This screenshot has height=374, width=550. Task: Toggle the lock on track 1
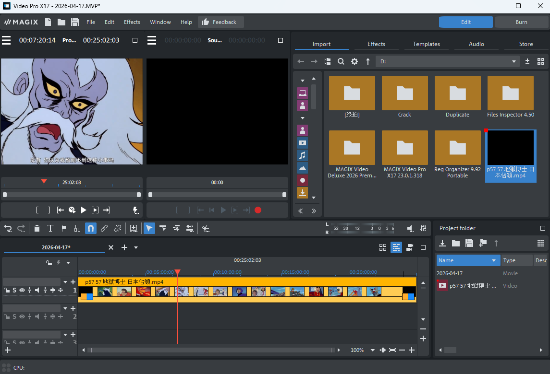pos(7,290)
